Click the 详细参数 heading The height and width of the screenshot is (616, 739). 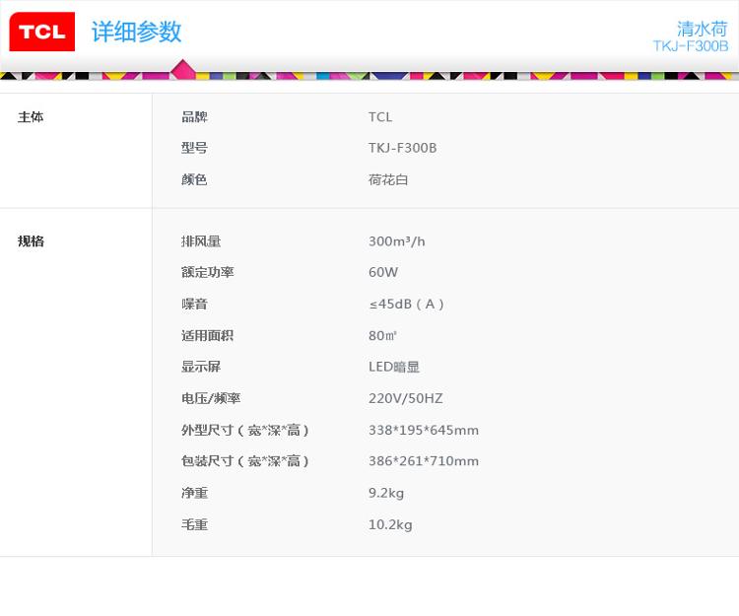pyautogui.click(x=136, y=32)
